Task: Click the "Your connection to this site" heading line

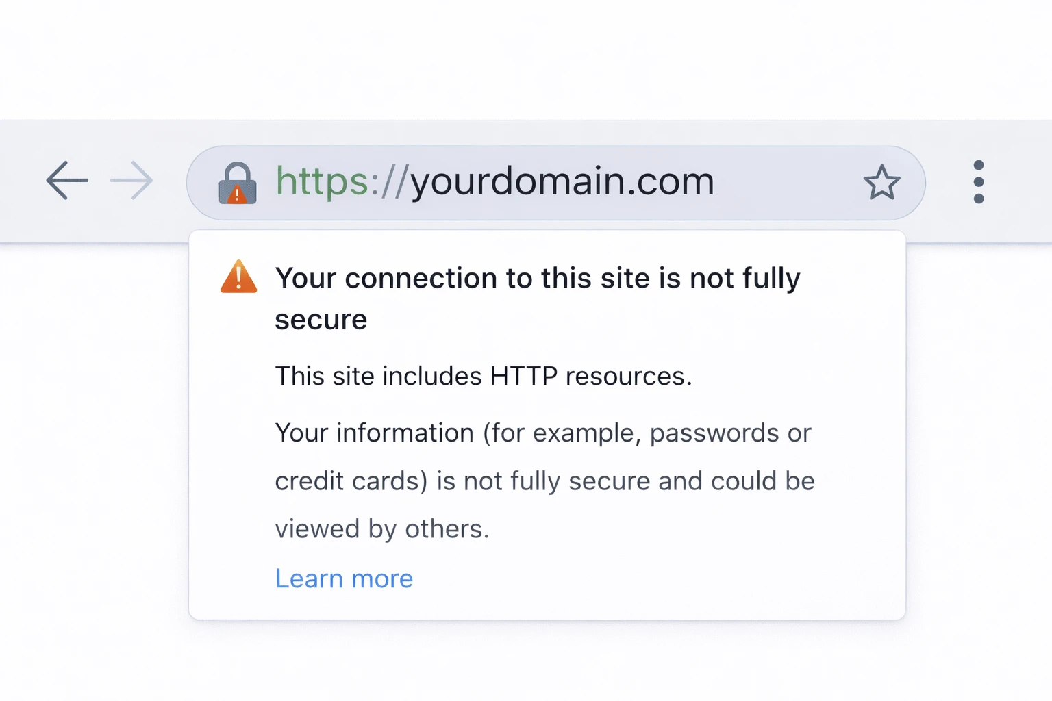Action: (537, 279)
